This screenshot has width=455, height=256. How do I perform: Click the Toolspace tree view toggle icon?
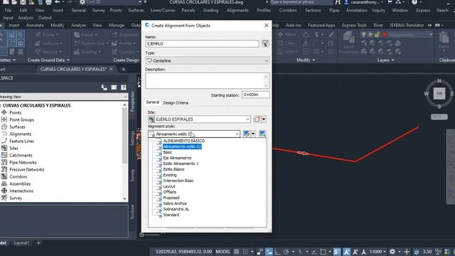[105, 87]
